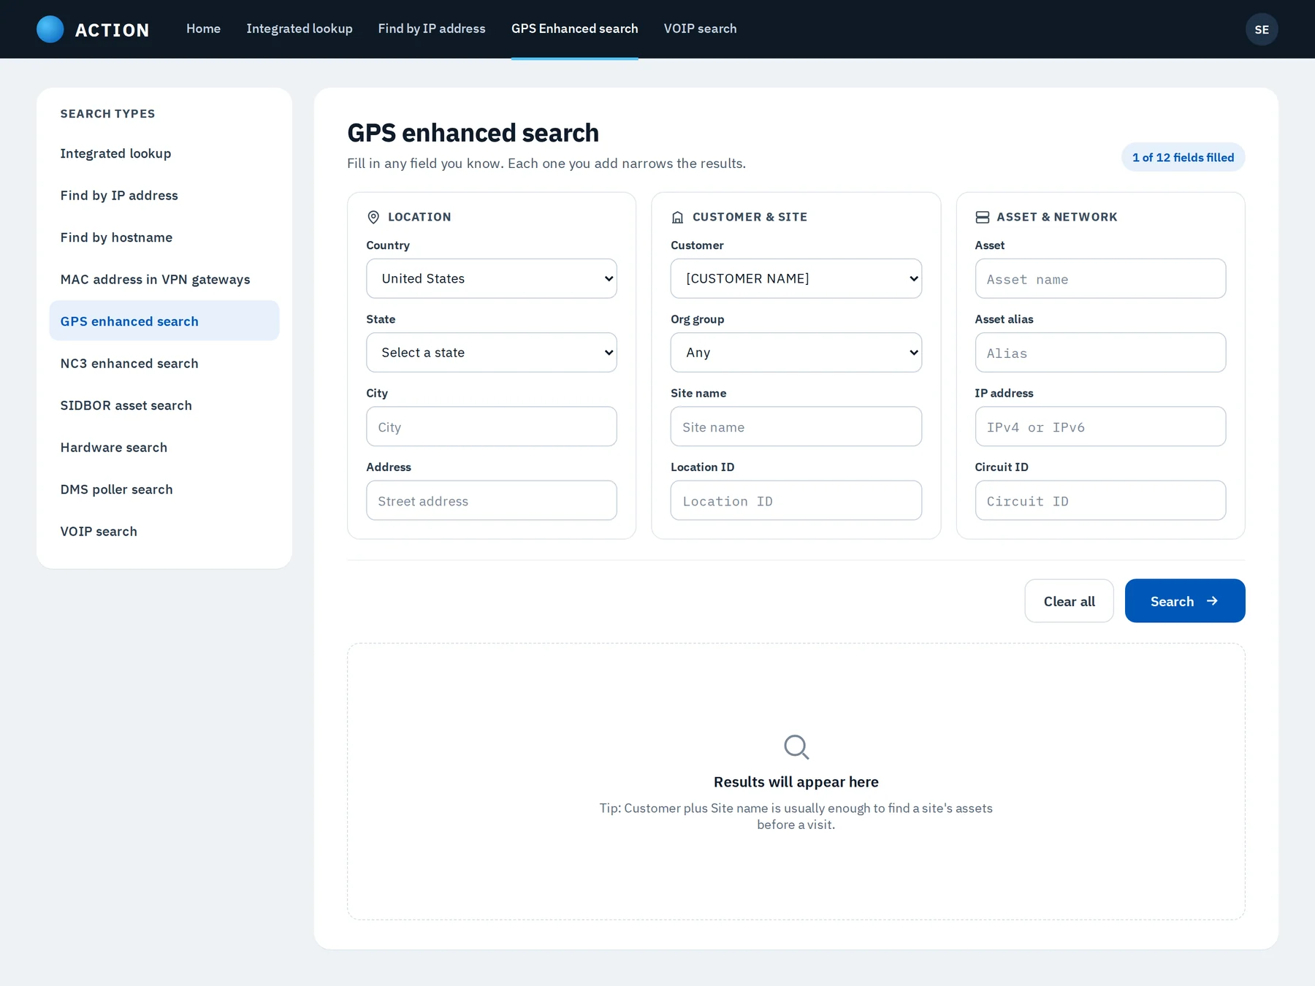Select GPS enhanced search in sidebar
This screenshot has height=986, width=1315.
164,321
